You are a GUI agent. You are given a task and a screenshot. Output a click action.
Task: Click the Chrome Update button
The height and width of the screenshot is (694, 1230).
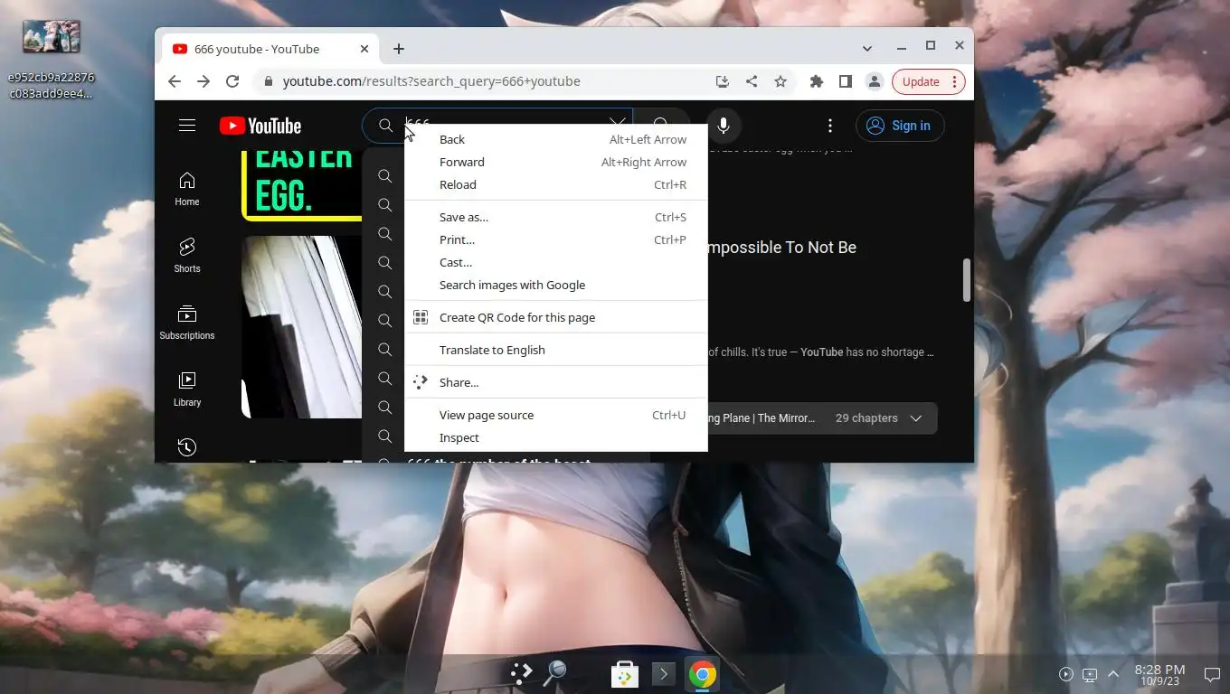929,81
